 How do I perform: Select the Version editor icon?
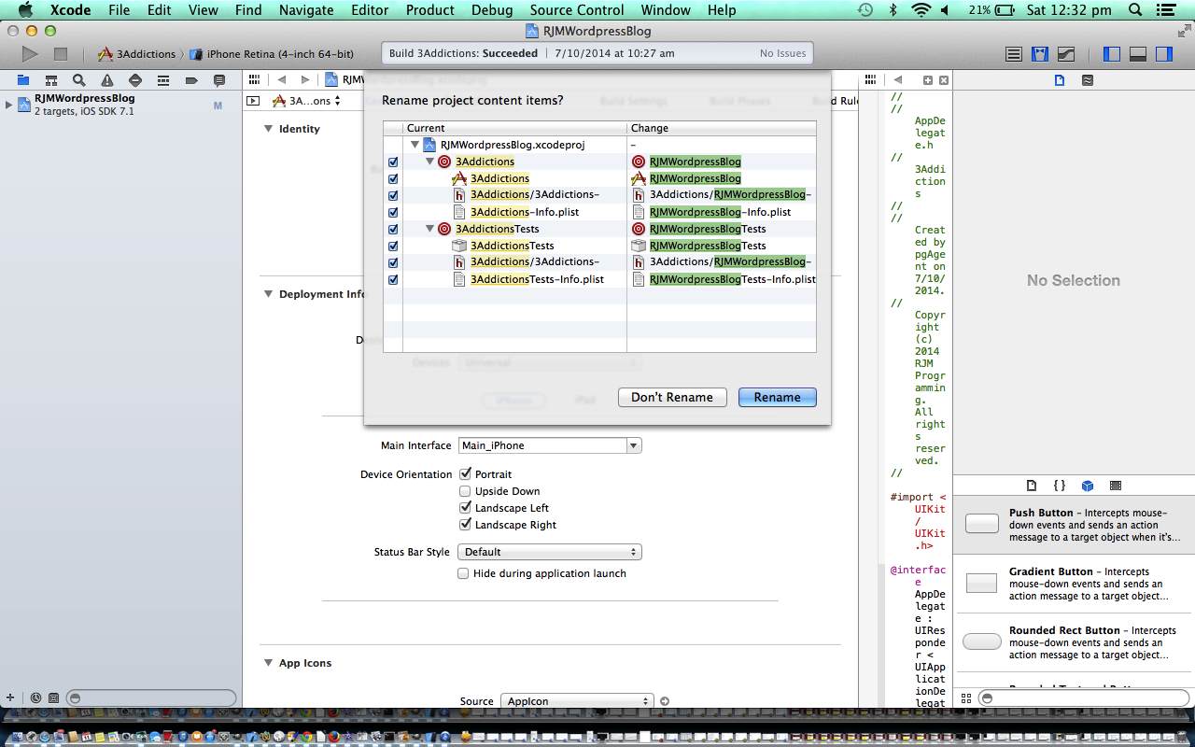tap(1065, 54)
